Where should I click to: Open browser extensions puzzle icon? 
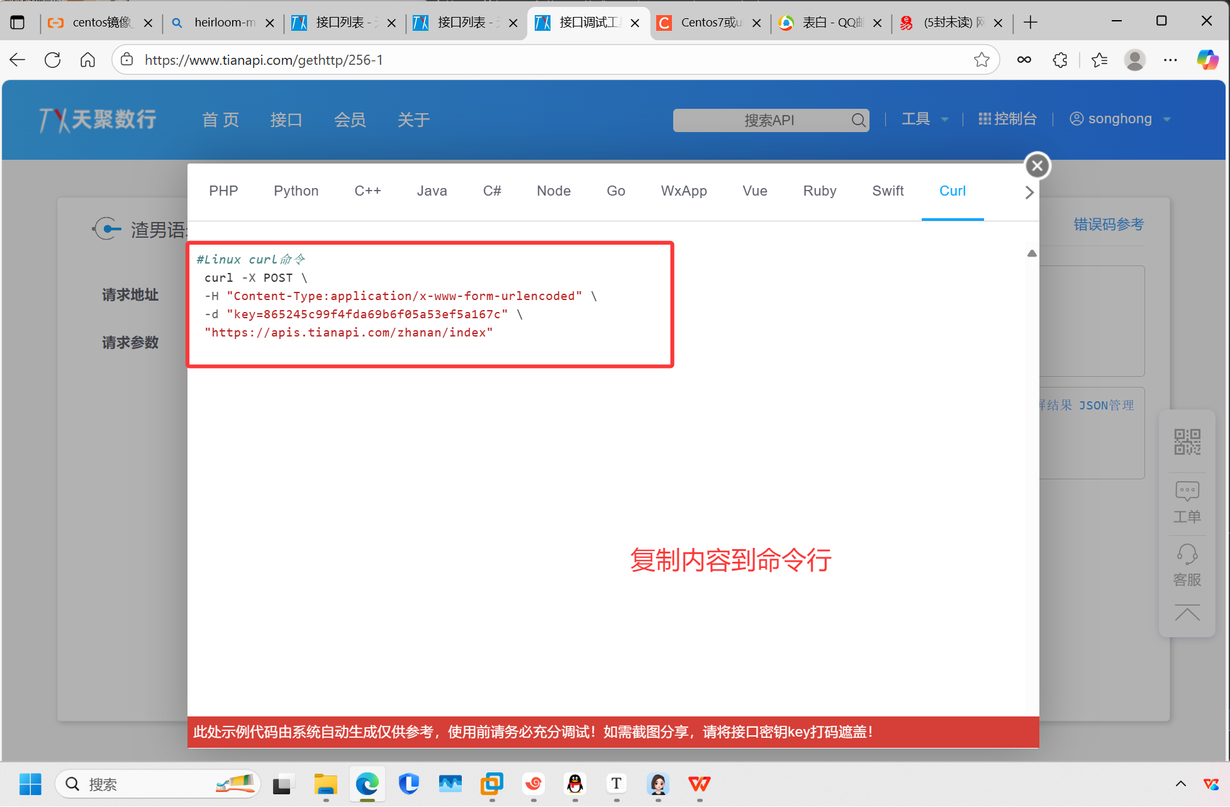point(1060,60)
